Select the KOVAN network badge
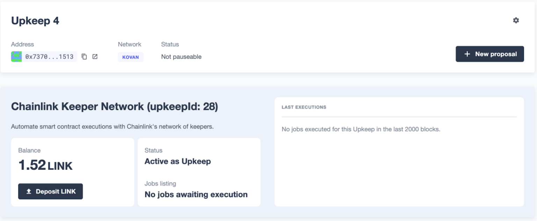The height and width of the screenshot is (221, 537). pyautogui.click(x=130, y=57)
